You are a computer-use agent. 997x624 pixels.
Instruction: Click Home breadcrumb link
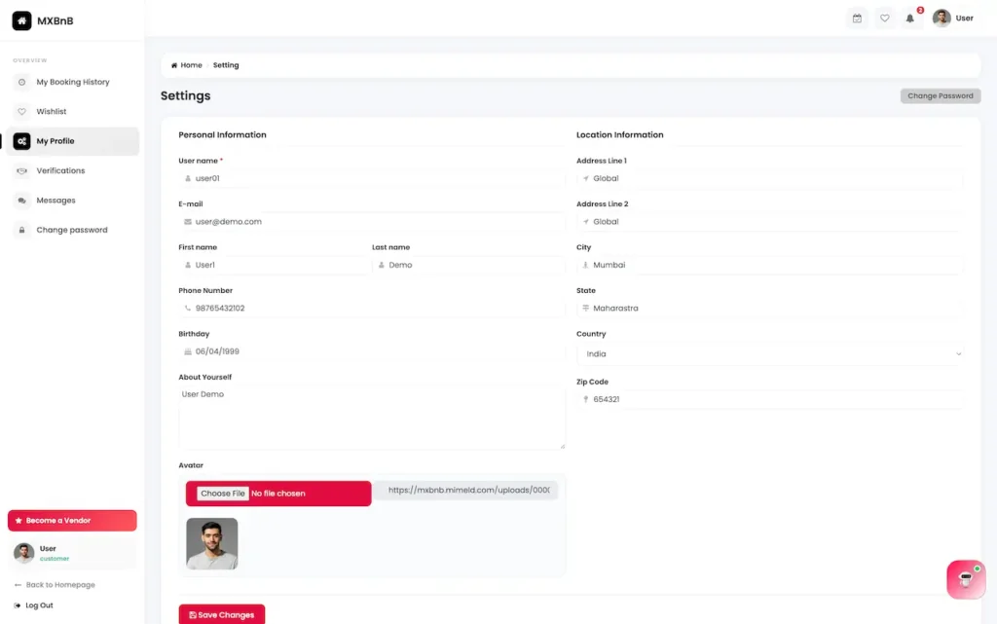pyautogui.click(x=186, y=65)
